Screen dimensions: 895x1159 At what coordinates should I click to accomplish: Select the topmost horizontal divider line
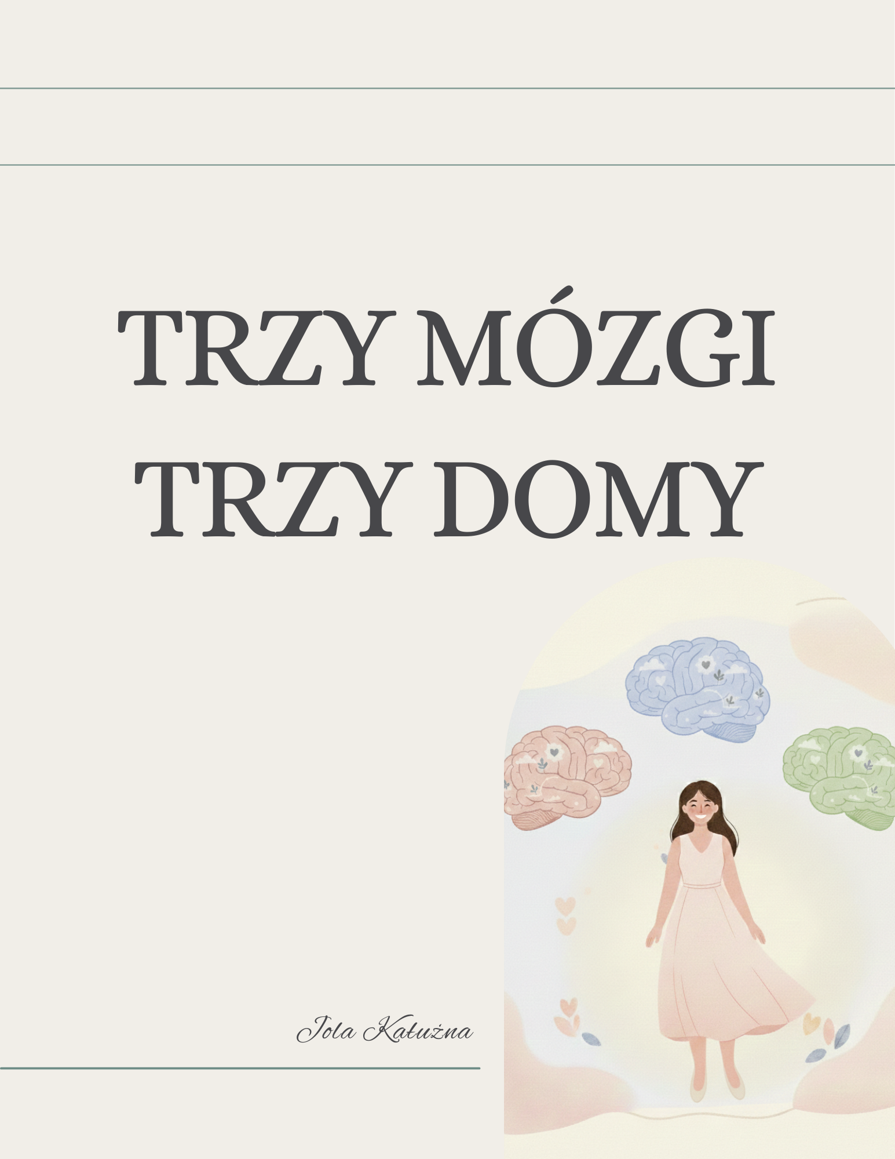tap(447, 88)
